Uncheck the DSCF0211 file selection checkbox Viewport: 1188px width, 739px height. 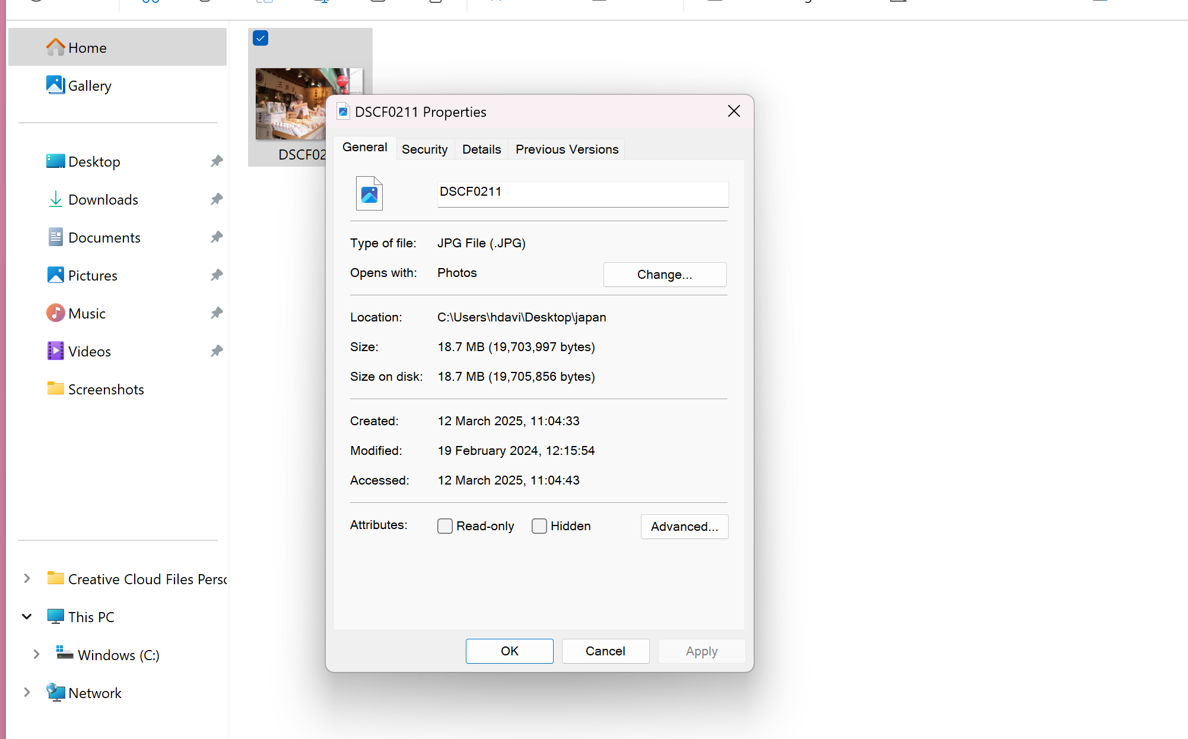[261, 38]
